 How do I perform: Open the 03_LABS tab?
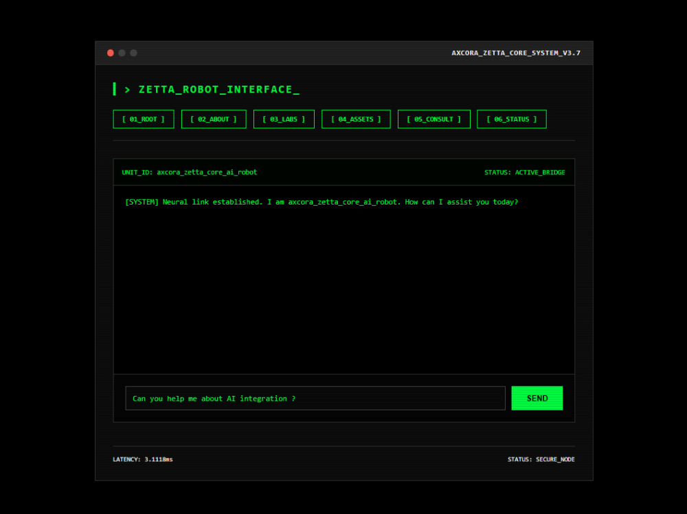[x=284, y=119]
